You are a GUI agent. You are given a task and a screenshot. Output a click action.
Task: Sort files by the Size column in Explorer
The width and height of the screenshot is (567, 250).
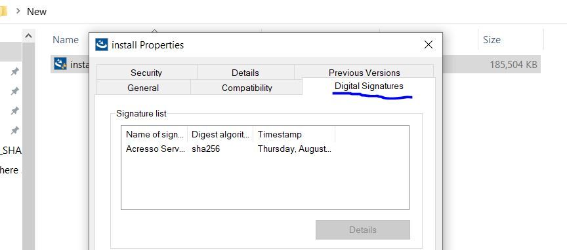point(492,40)
